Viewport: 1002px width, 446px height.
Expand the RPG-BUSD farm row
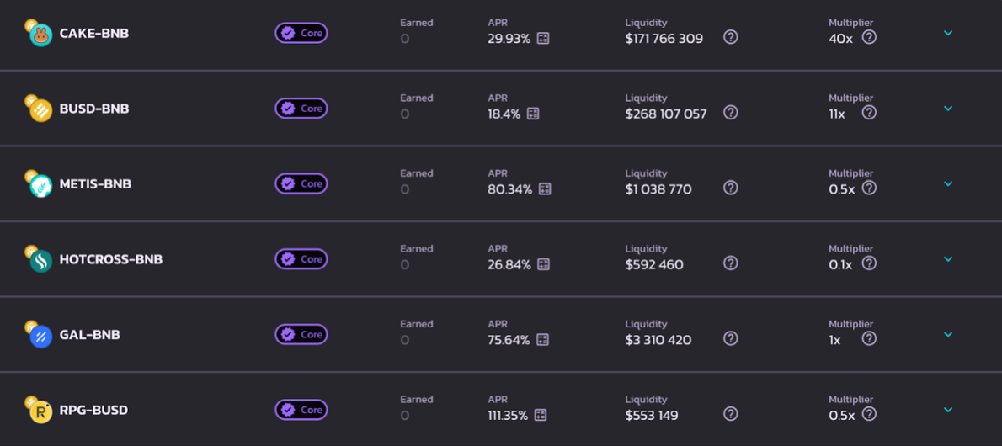tap(948, 410)
